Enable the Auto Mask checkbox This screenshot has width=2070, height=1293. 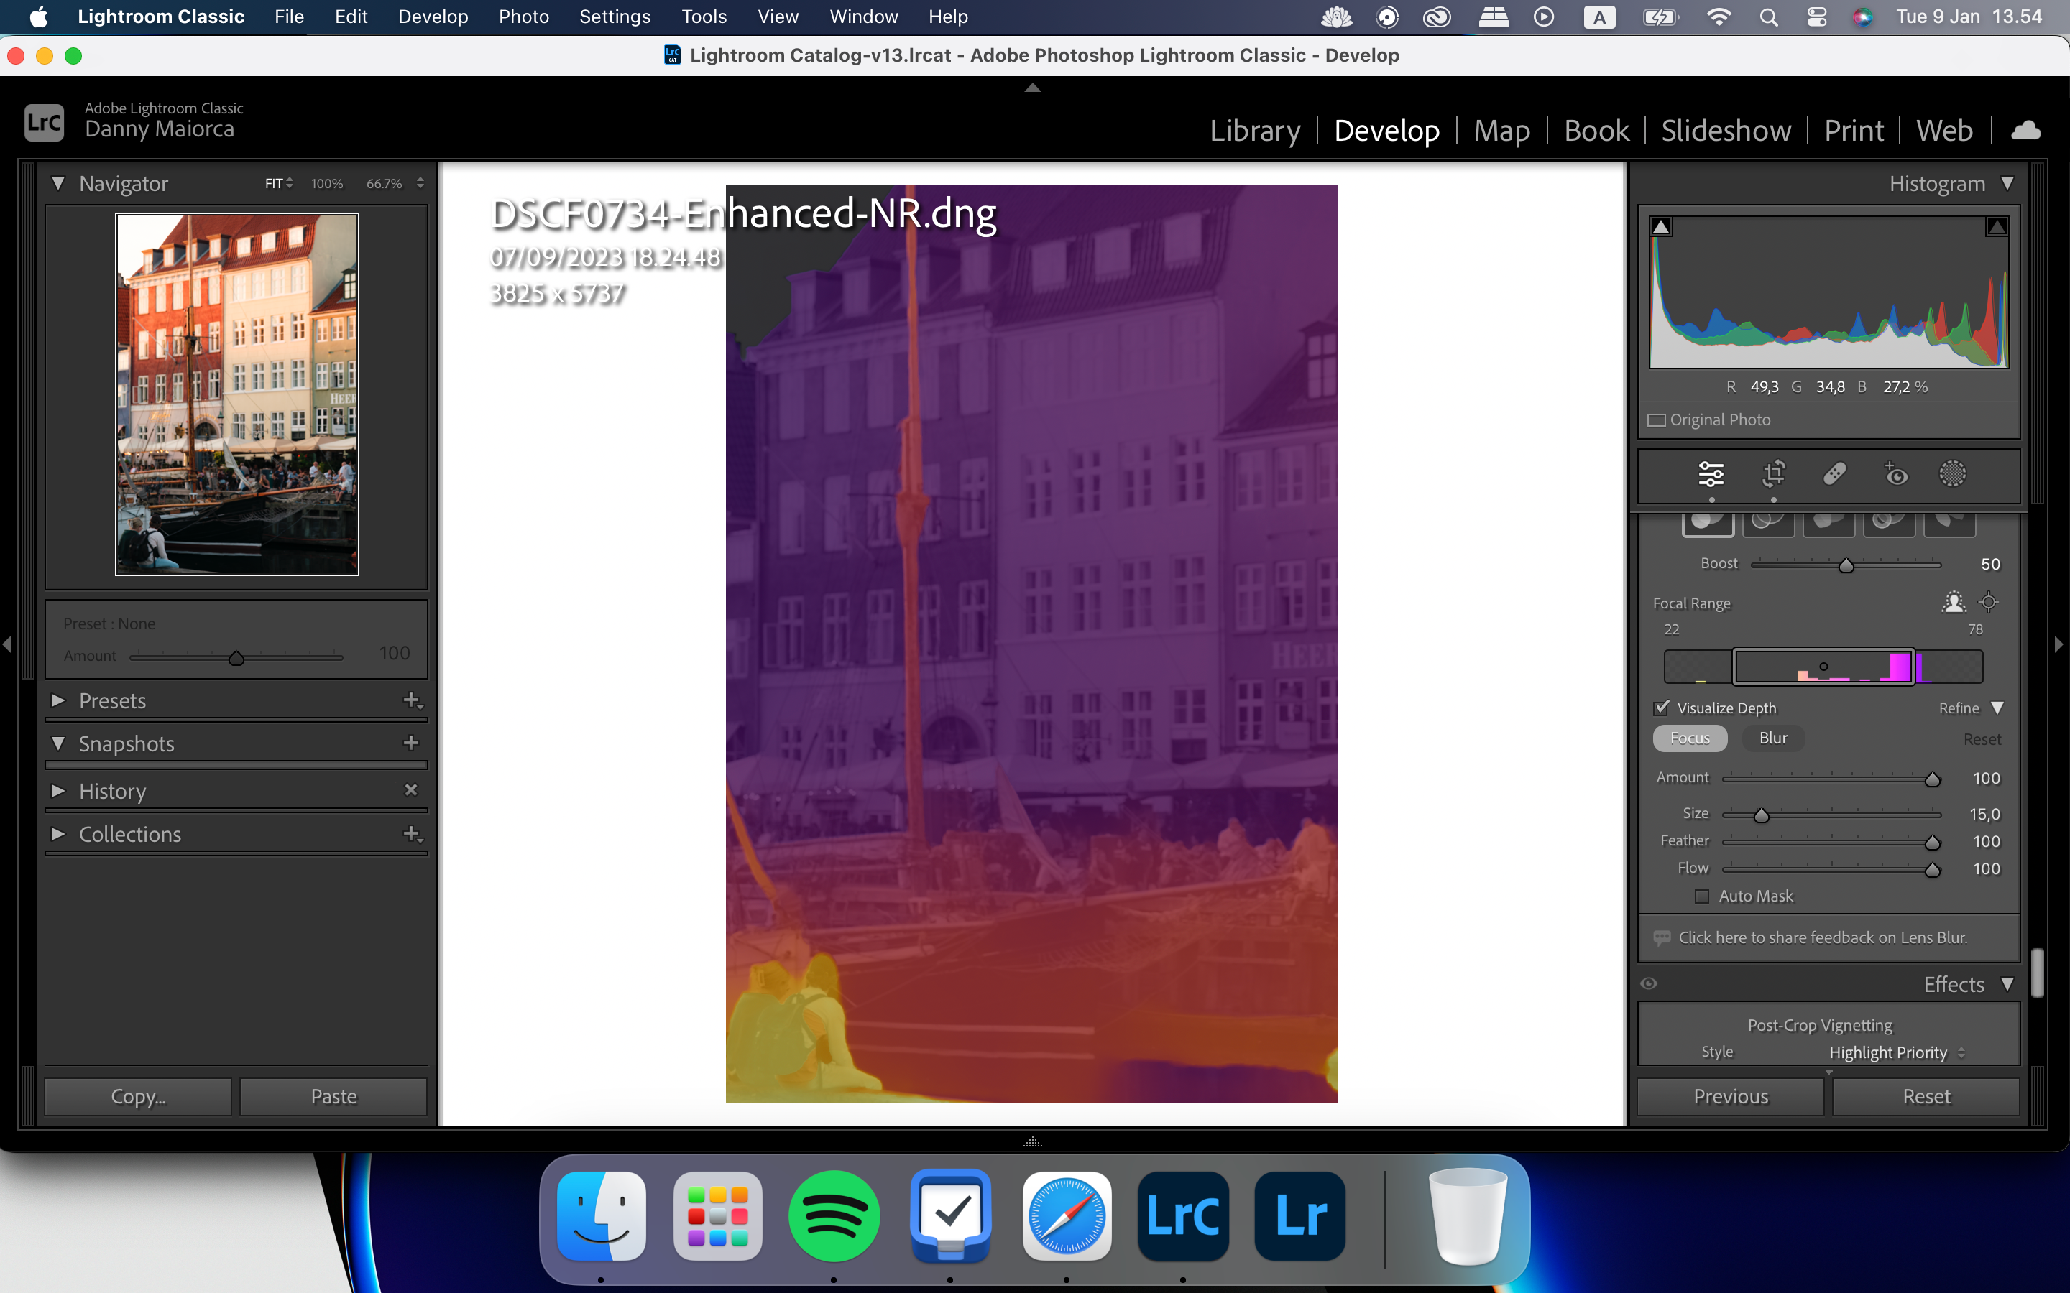1703,896
